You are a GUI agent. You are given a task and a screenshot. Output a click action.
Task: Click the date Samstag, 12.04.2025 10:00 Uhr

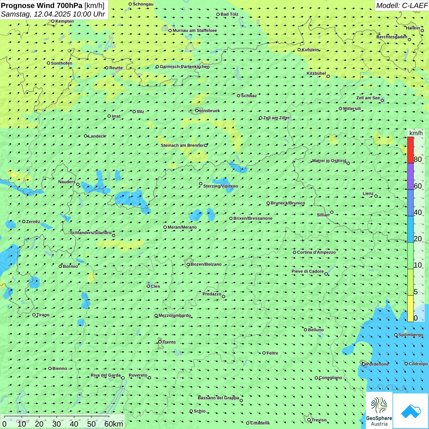53,14
